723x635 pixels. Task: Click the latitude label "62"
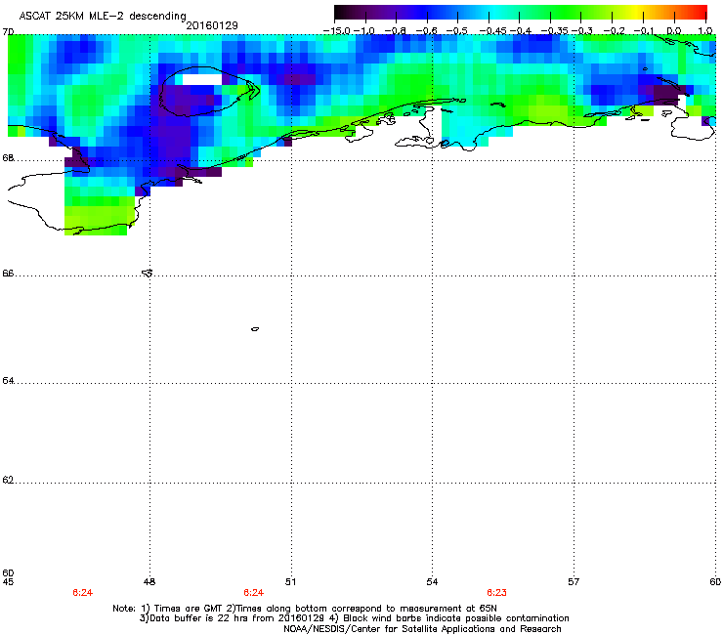pyautogui.click(x=8, y=480)
